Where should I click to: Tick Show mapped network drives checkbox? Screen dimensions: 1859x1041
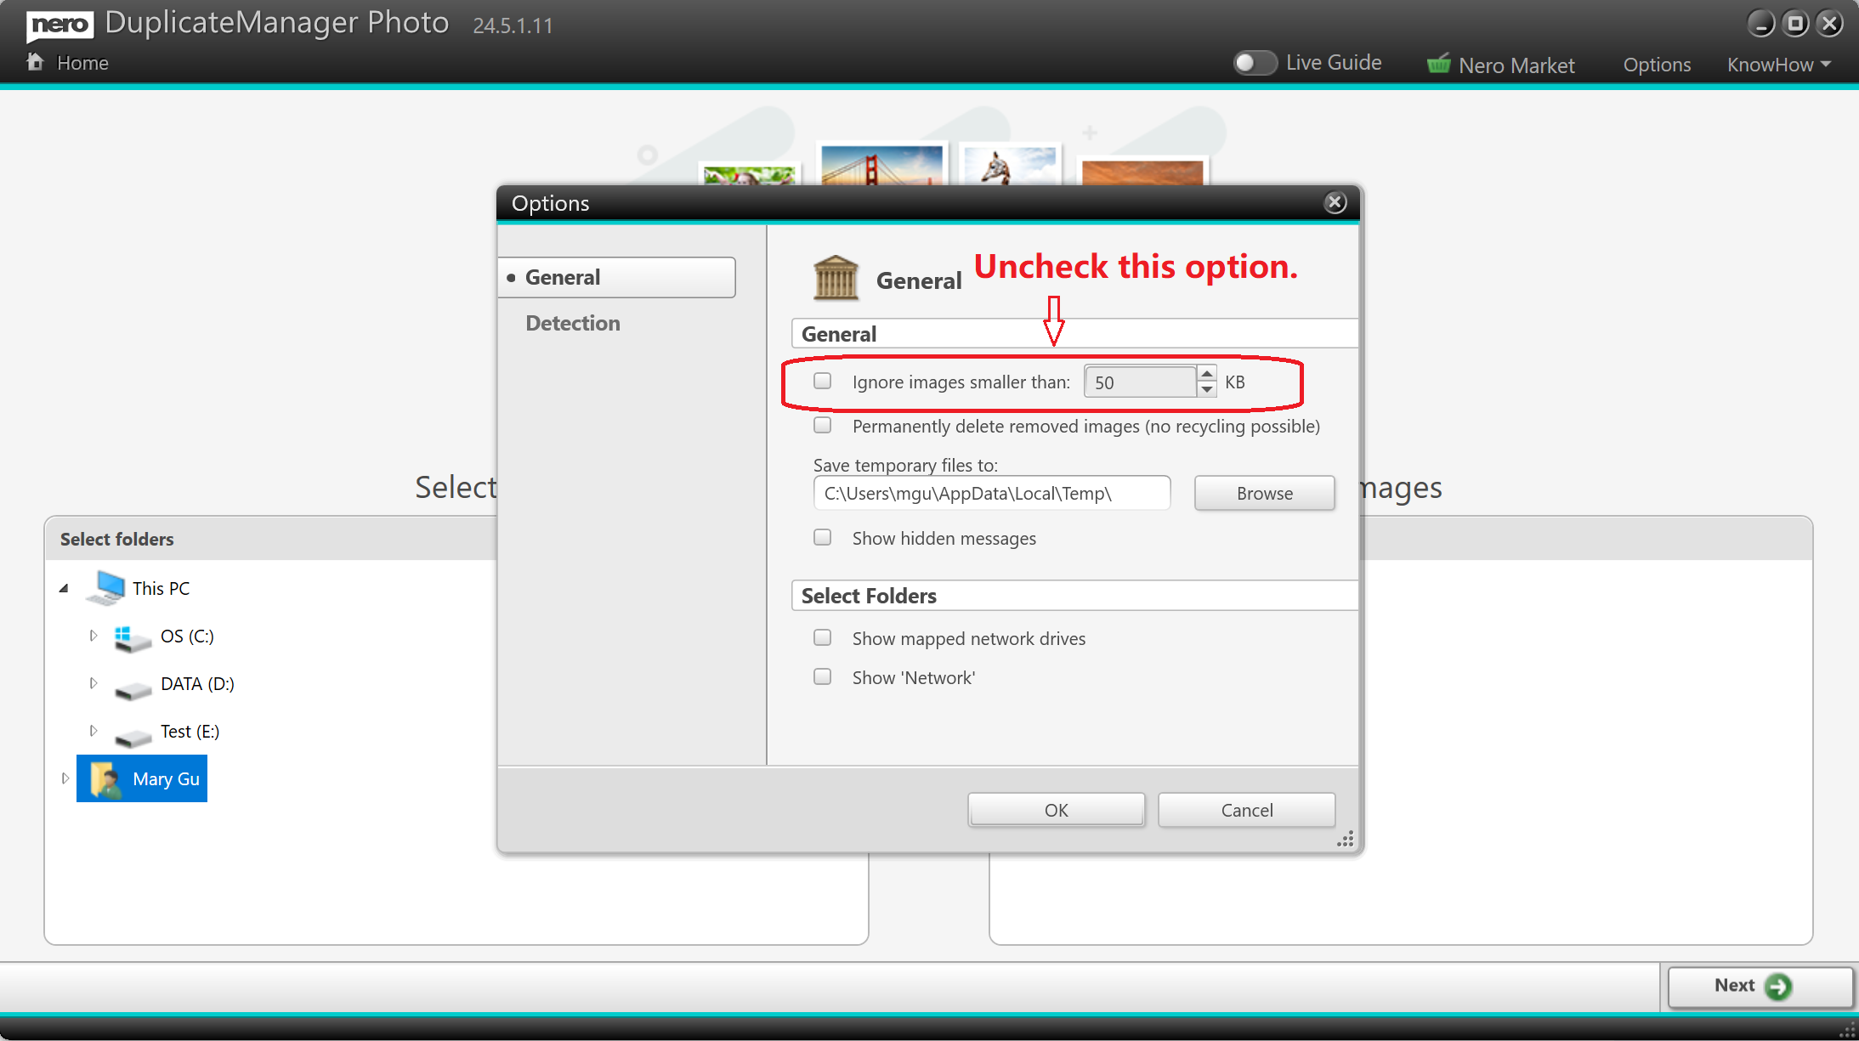tap(822, 637)
